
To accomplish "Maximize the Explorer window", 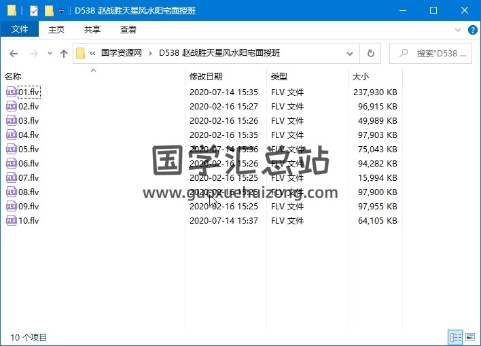I will [x=433, y=10].
